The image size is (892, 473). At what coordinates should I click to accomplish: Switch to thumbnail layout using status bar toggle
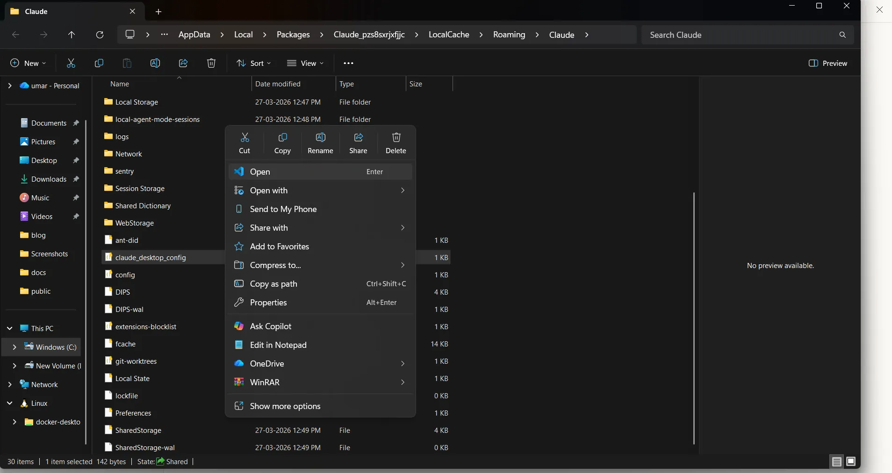[851, 461]
